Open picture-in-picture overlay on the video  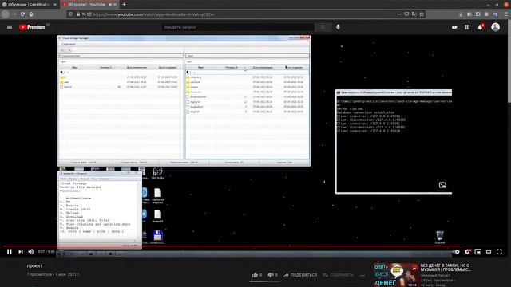[442, 185]
